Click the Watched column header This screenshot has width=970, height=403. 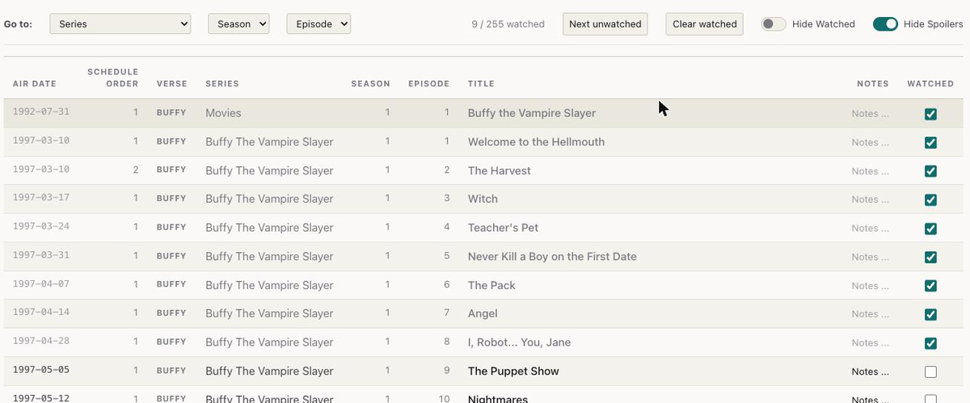930,84
